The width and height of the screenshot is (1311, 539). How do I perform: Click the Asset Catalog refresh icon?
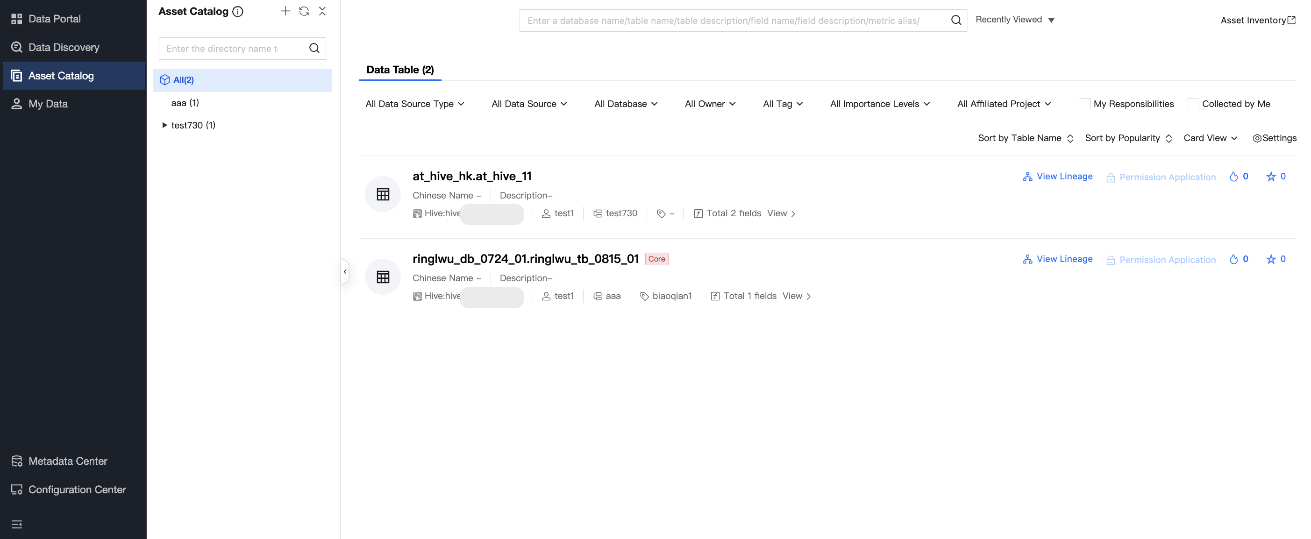coord(304,11)
